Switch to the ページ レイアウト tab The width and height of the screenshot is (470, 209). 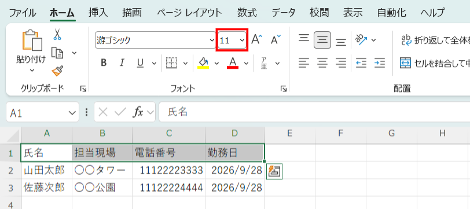pos(189,13)
